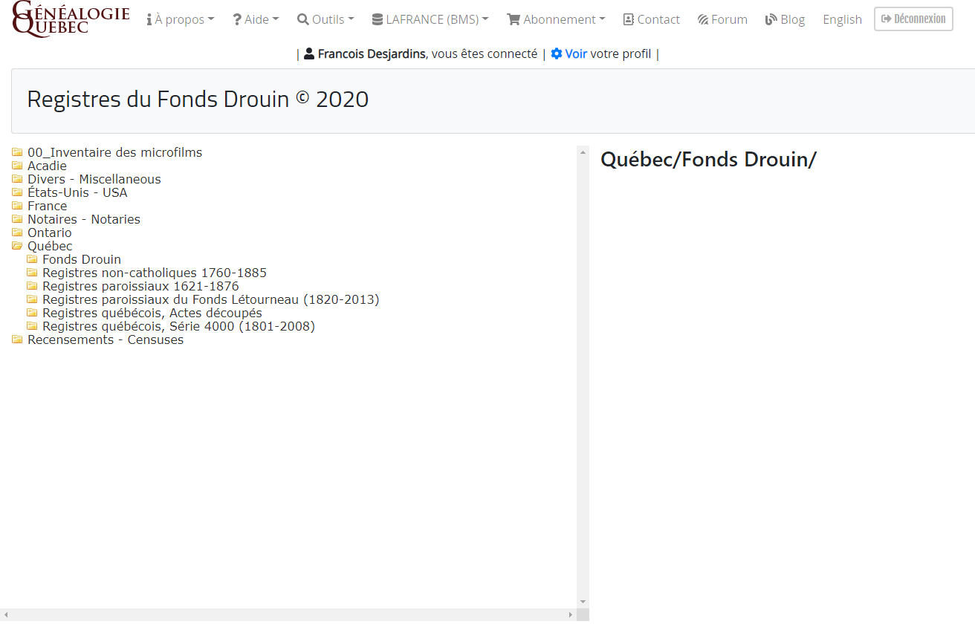The height and width of the screenshot is (624, 975).
Task: Click the 00_Inventaire des microfilms folder icon
Action: tap(17, 152)
